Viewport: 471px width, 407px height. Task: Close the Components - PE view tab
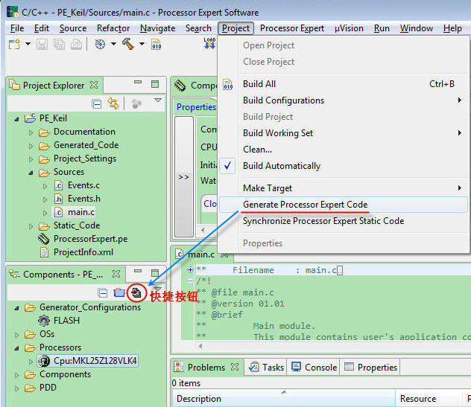(x=116, y=274)
